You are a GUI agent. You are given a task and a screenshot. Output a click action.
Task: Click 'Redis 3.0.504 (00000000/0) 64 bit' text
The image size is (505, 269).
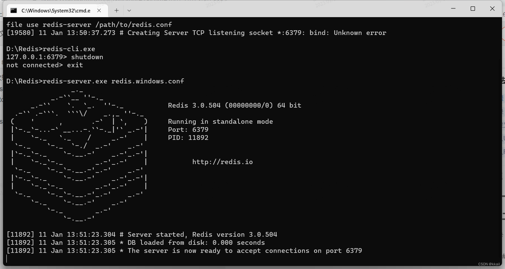pos(235,106)
